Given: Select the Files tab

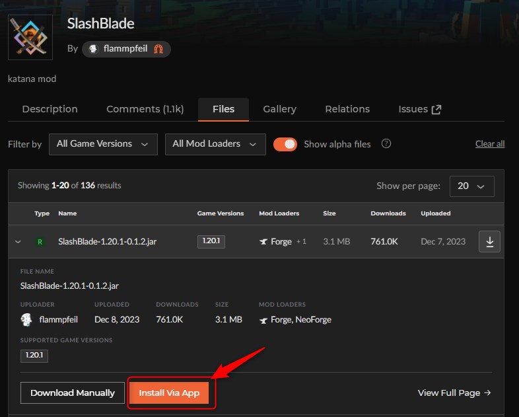Looking at the screenshot, I should (223, 109).
